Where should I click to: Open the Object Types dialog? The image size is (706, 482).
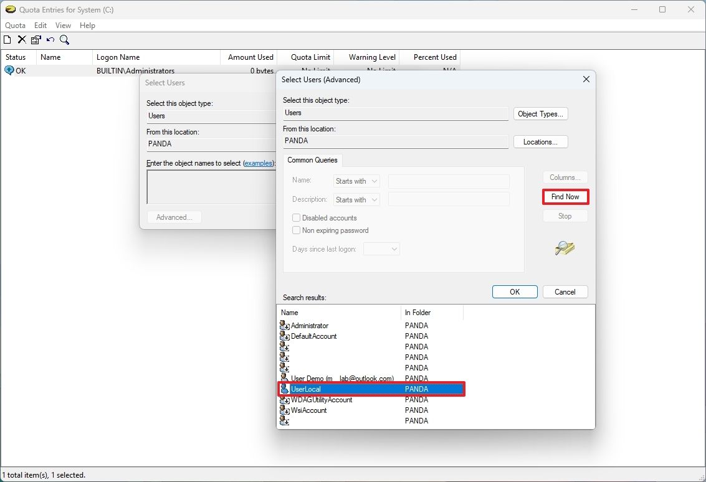click(x=540, y=113)
